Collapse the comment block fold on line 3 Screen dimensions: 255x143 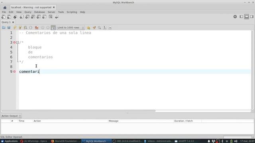pyautogui.click(x=18, y=43)
